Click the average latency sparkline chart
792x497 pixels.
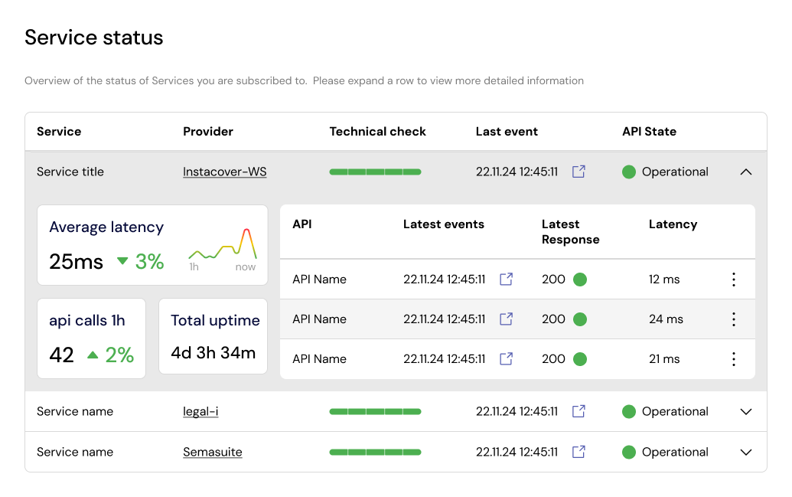[x=223, y=247]
